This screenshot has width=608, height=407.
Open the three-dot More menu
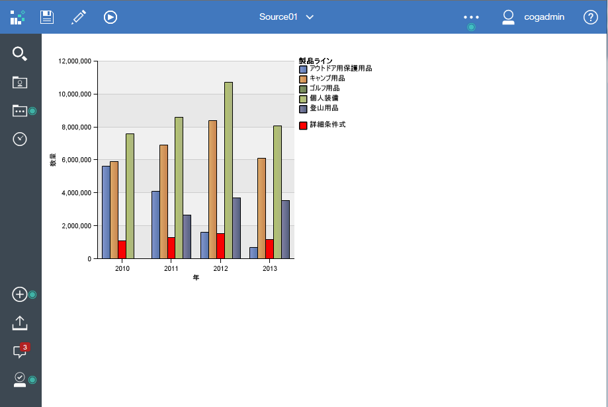point(471,17)
